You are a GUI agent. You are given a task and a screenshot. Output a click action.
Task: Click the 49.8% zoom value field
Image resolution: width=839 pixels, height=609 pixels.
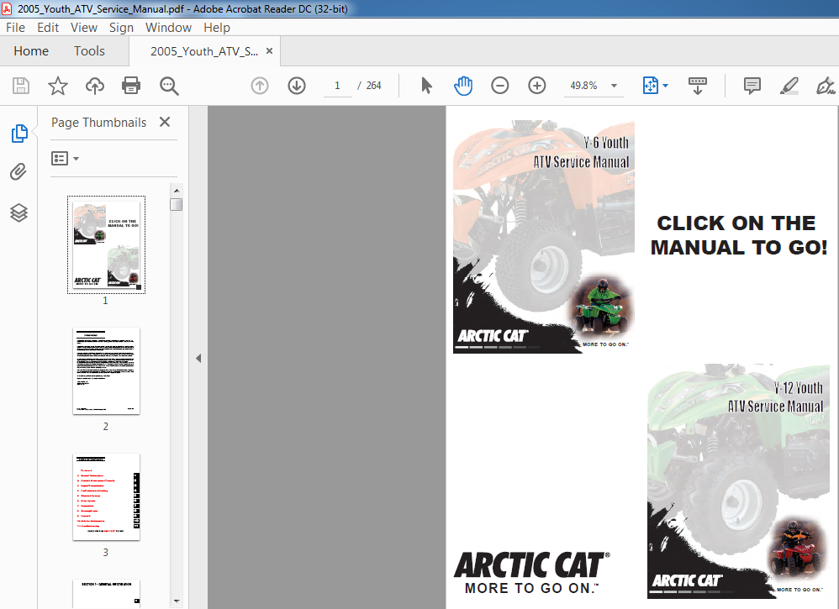(x=583, y=86)
